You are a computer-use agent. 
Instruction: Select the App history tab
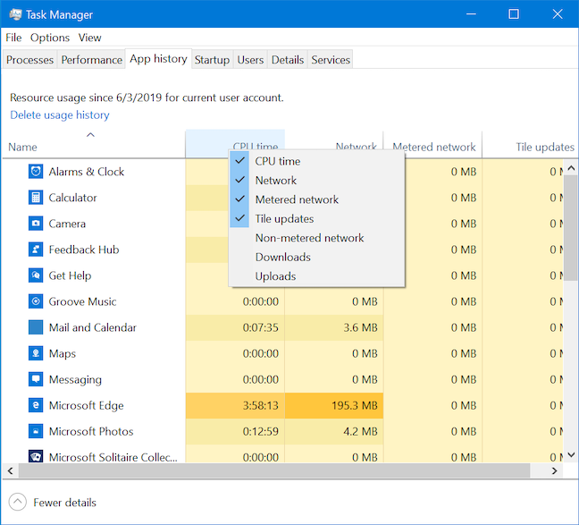158,59
